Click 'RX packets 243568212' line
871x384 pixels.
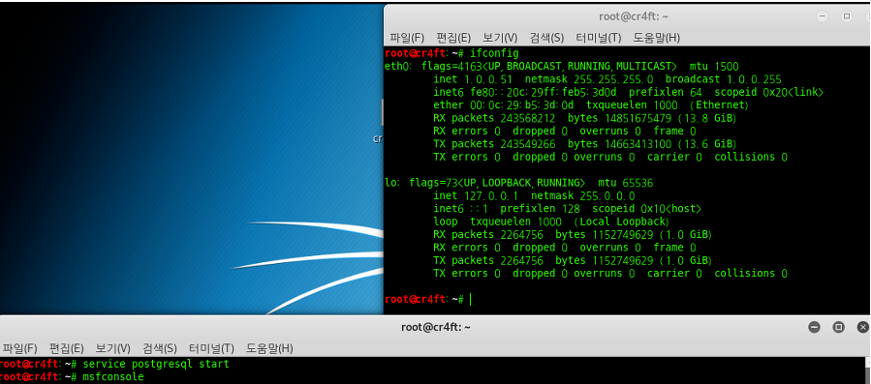585,118
